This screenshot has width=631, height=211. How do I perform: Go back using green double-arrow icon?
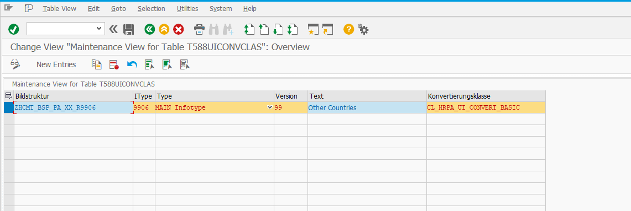(x=150, y=29)
